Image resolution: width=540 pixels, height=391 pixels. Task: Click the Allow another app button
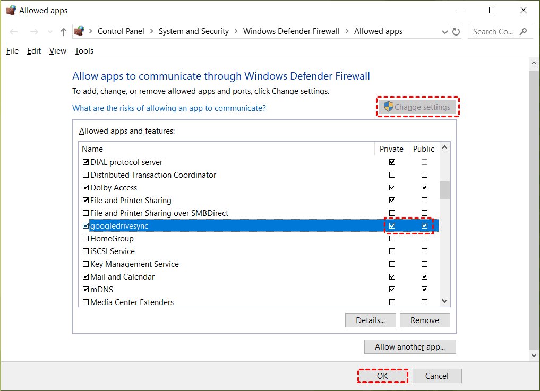410,347
